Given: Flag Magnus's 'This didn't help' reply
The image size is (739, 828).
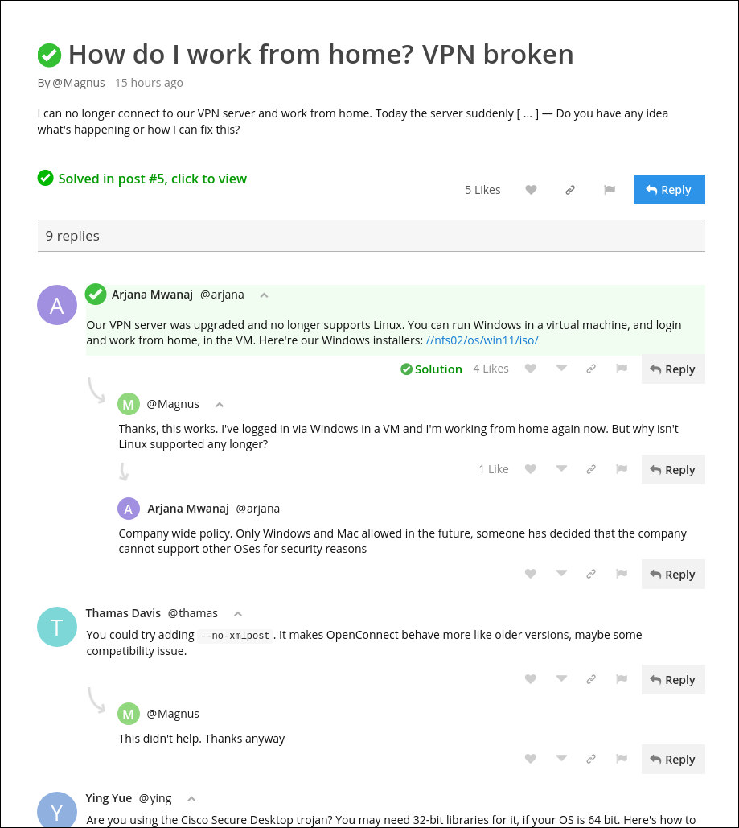Looking at the screenshot, I should [621, 759].
